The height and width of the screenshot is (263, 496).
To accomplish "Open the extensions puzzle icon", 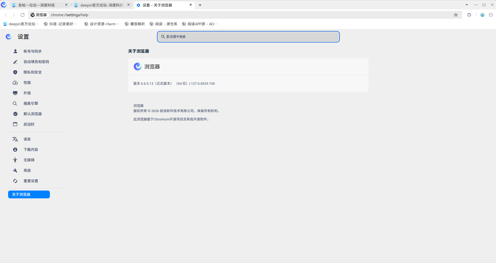I will 469,15.
